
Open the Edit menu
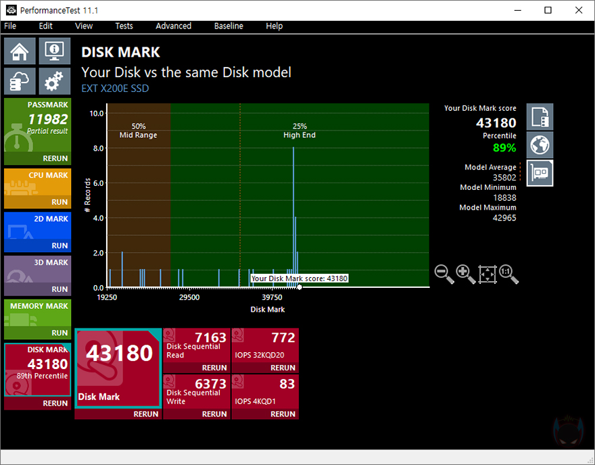coord(45,26)
